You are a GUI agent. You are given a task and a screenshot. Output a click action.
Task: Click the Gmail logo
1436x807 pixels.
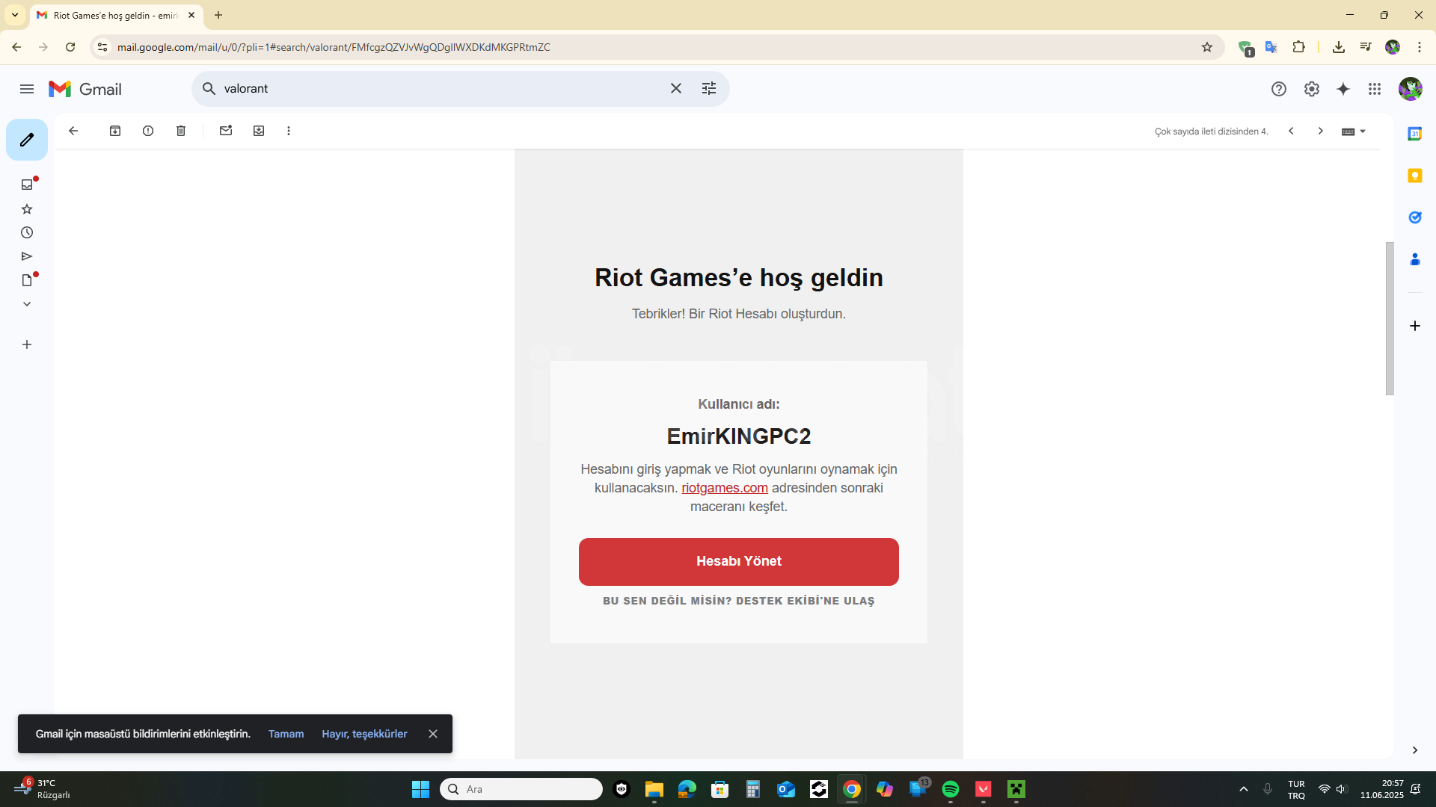click(x=85, y=89)
